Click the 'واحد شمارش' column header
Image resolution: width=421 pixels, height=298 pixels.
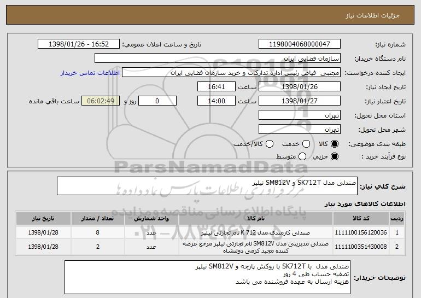tap(151, 218)
